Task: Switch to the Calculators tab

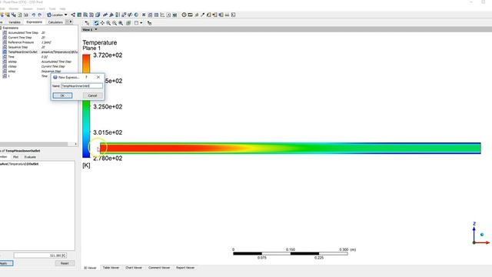Action: click(x=55, y=22)
